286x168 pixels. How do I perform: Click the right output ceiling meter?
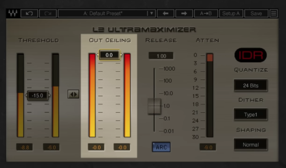point(127,95)
